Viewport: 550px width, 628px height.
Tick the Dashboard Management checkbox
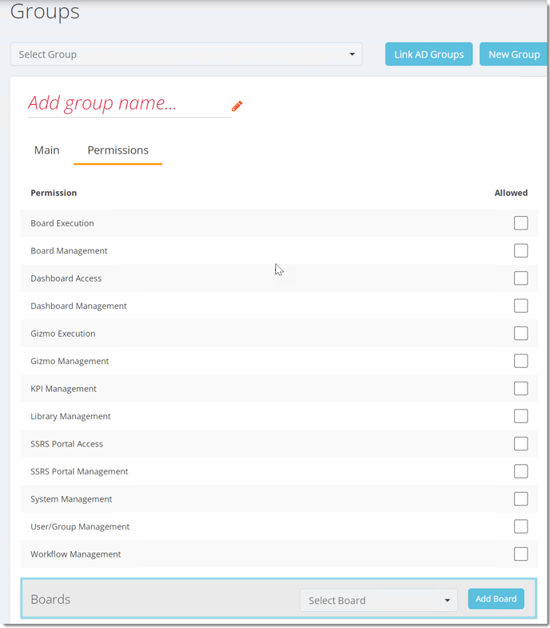click(x=520, y=306)
